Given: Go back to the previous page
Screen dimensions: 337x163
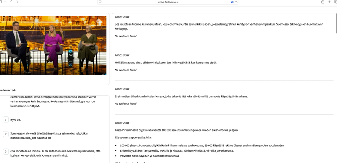Looking at the screenshot, I should pyautogui.click(x=11, y=2).
